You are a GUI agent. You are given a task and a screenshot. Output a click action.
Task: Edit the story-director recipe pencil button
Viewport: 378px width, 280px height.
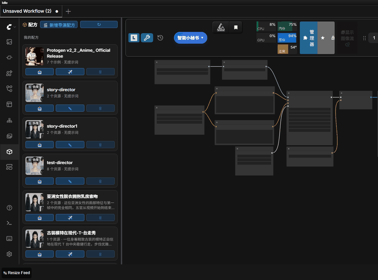(x=70, y=108)
